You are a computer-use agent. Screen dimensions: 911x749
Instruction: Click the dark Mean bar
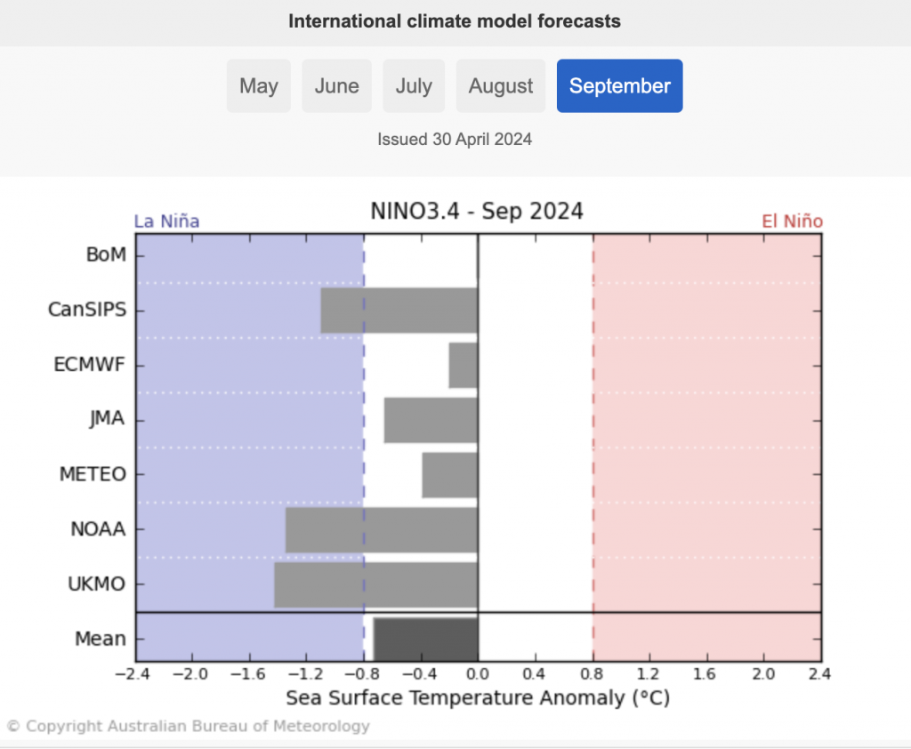[425, 638]
